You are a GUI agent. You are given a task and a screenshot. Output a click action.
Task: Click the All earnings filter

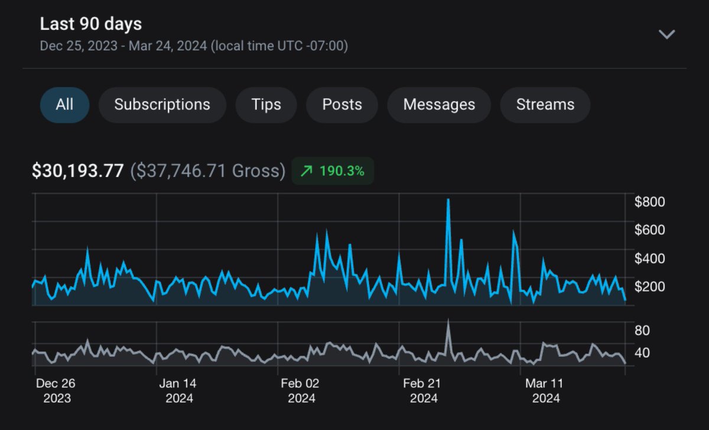click(x=64, y=104)
